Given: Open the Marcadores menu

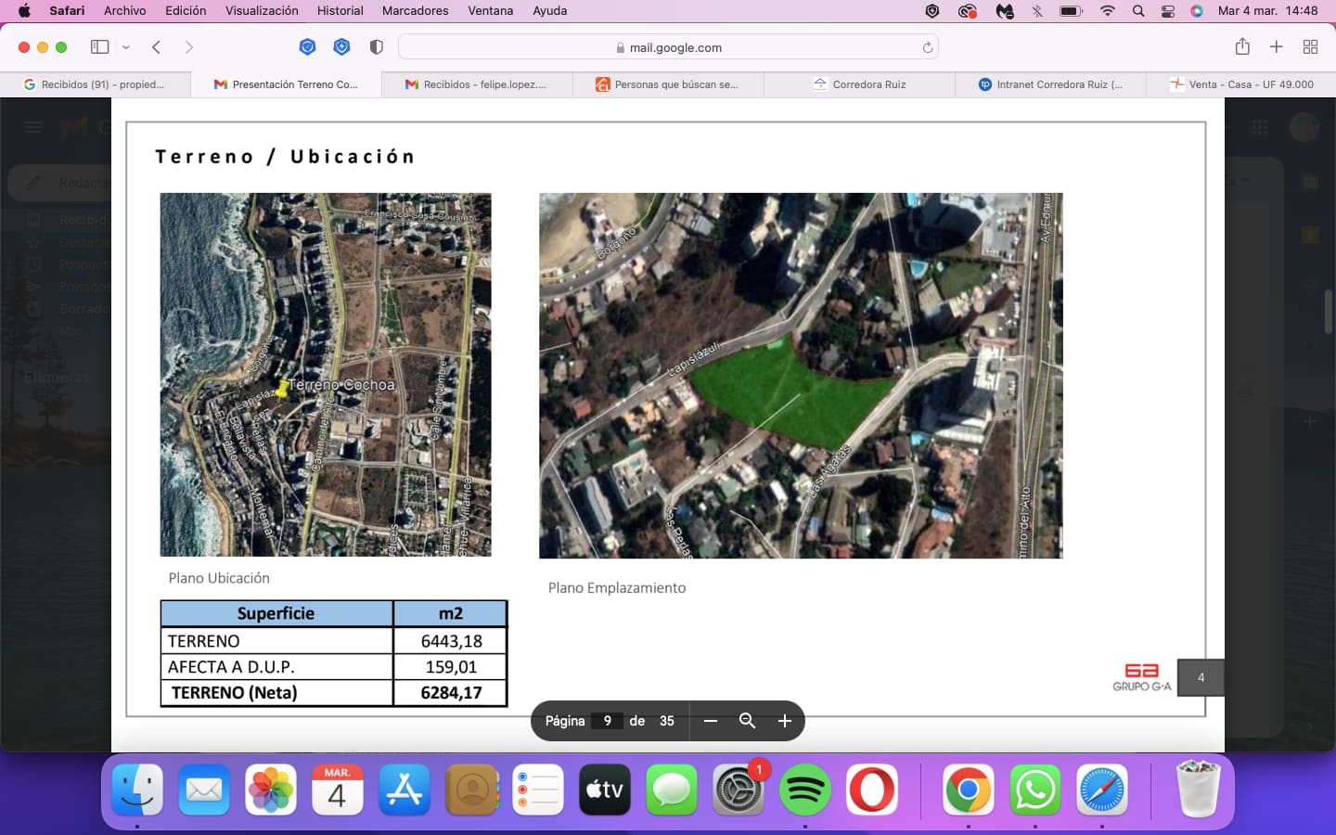Looking at the screenshot, I should 415,11.
